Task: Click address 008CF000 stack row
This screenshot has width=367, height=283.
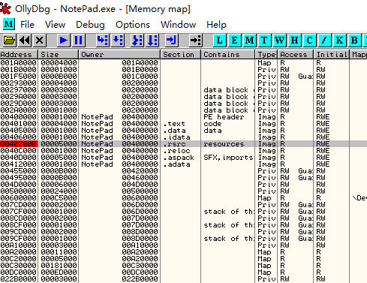Action: tap(18, 225)
